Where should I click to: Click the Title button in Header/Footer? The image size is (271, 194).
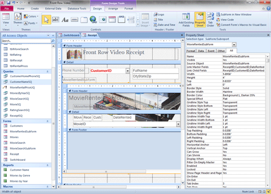point(158,20)
